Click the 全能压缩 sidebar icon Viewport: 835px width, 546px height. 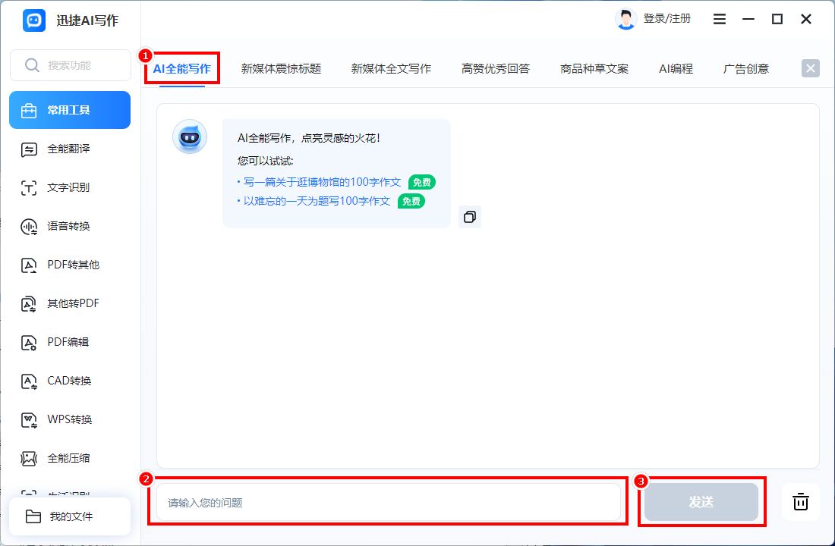(29, 459)
